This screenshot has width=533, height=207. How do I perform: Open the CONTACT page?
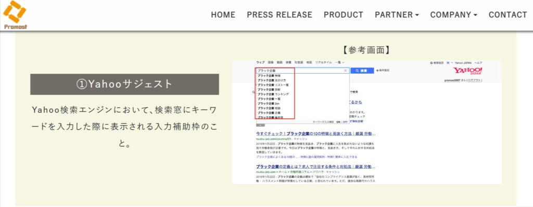508,15
